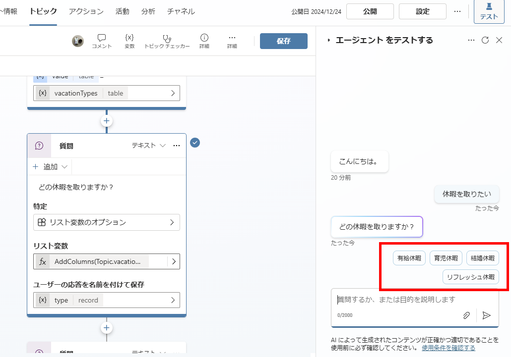Open the コメント panel in the topic toolbar

[101, 41]
